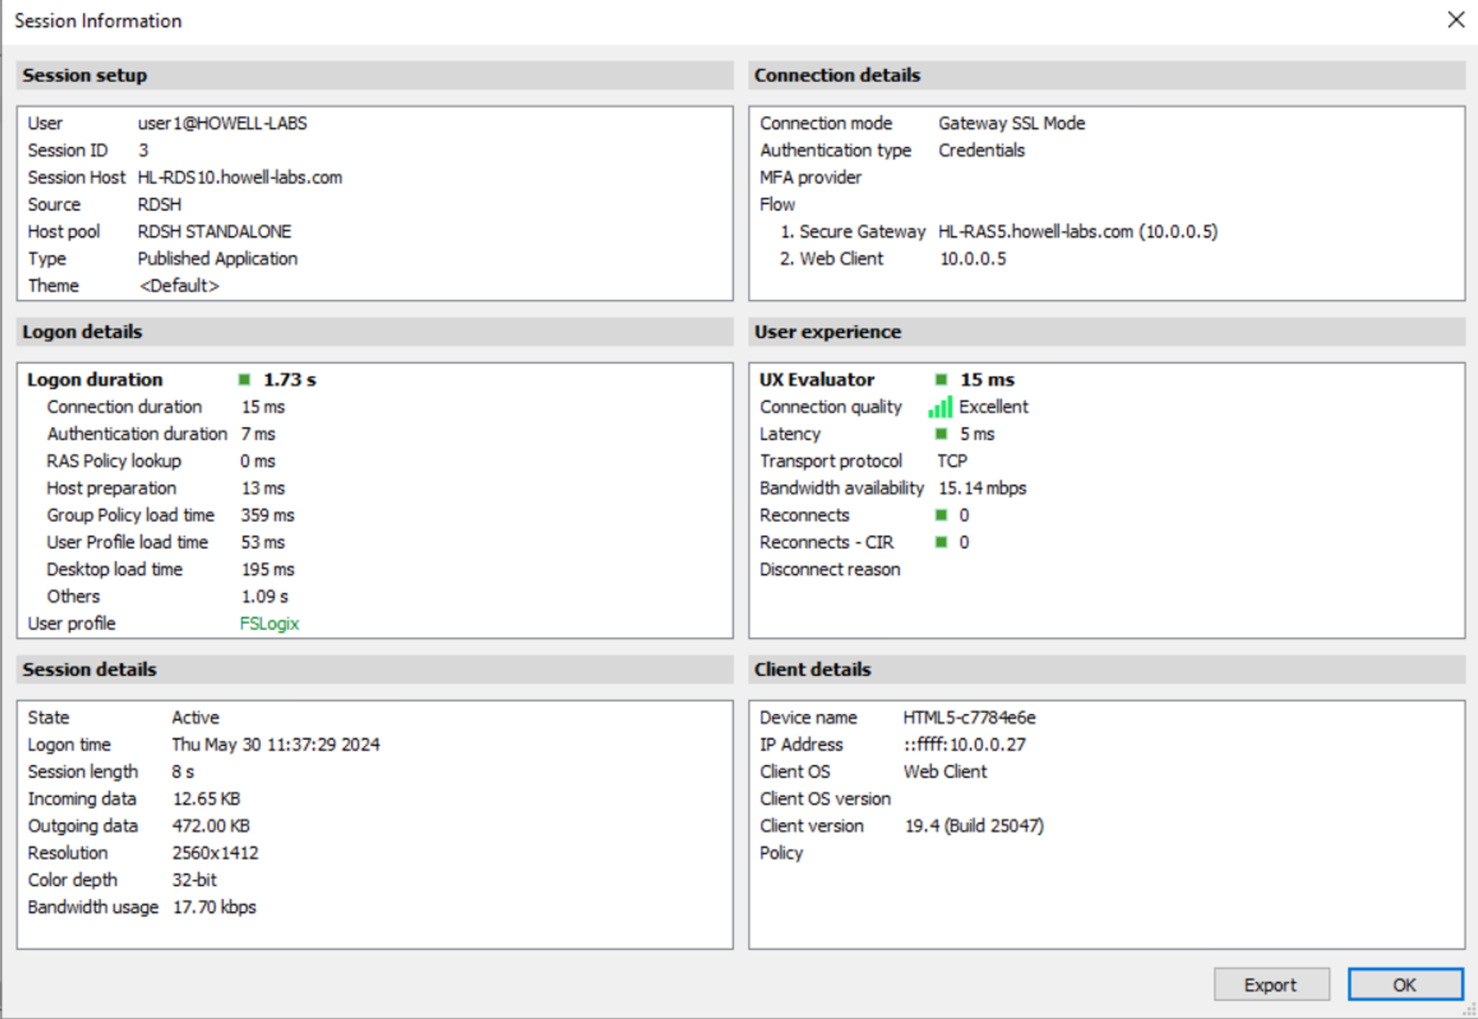Open the FSLogix user profile link

(x=269, y=624)
